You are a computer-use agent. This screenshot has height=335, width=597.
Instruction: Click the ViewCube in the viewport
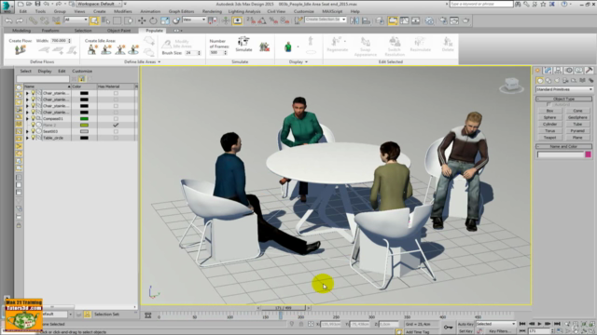[511, 85]
